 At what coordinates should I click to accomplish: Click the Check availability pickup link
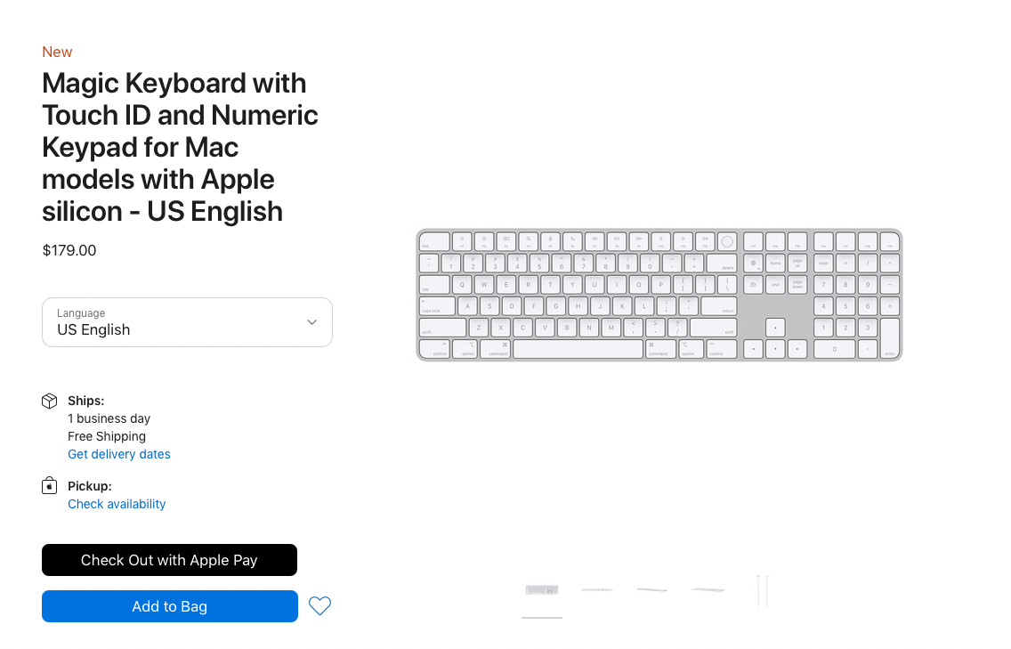pyautogui.click(x=117, y=504)
